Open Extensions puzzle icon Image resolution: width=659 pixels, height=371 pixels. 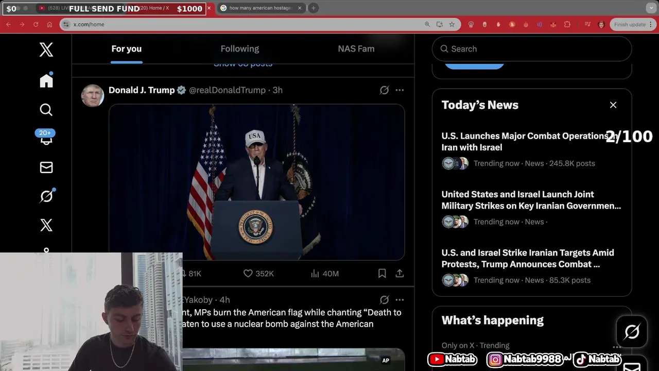click(567, 24)
